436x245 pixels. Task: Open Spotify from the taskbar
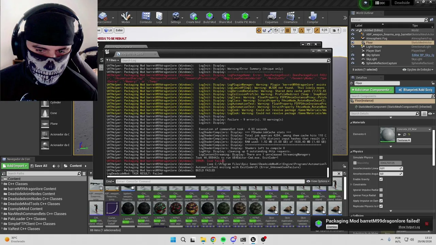(x=223, y=240)
